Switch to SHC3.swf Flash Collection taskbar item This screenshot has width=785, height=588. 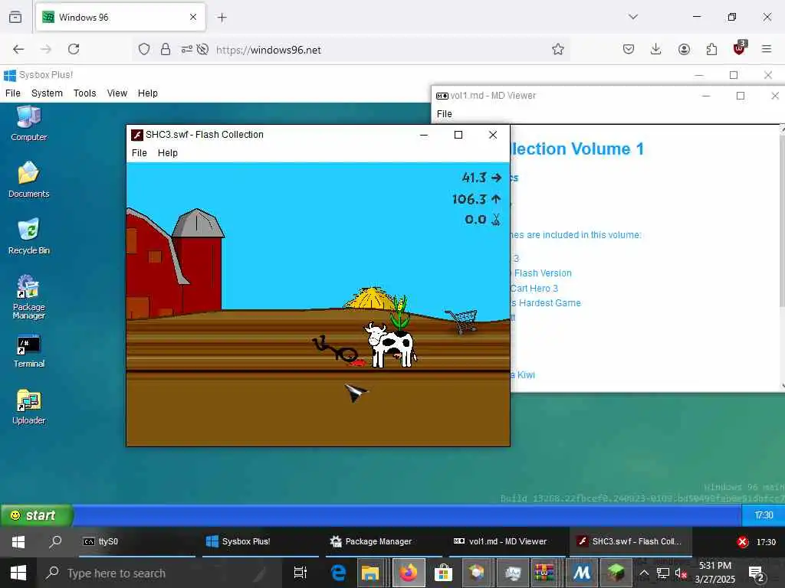(x=631, y=541)
